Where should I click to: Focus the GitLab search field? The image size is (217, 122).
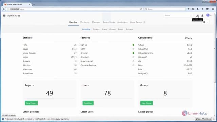pyautogui.click(x=178, y=16)
